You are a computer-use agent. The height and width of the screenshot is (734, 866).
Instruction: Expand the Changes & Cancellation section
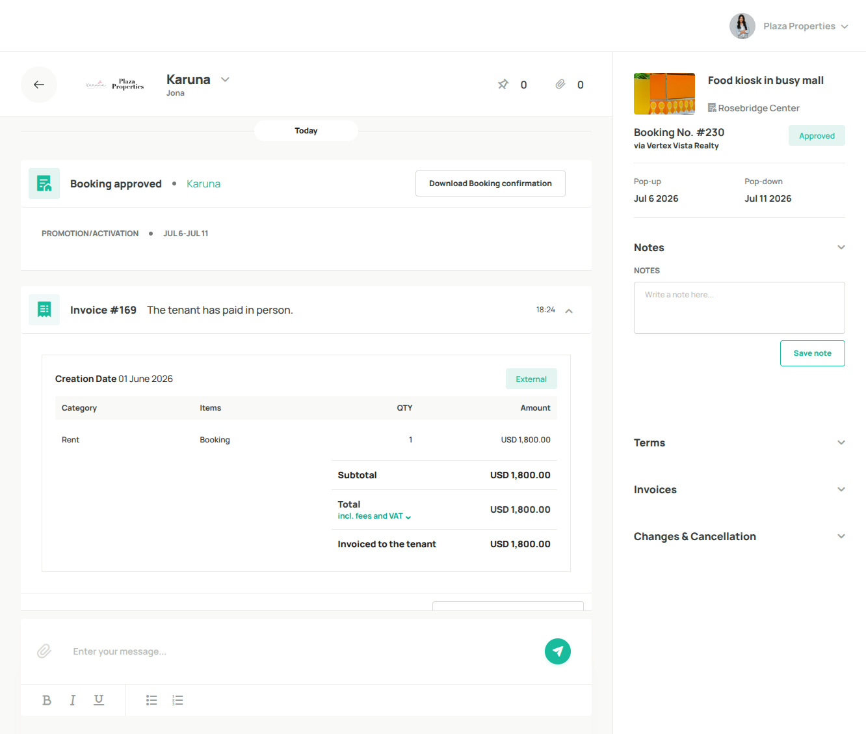click(841, 536)
